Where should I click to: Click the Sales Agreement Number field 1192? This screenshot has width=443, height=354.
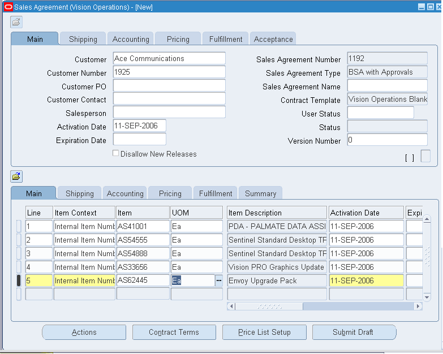388,58
